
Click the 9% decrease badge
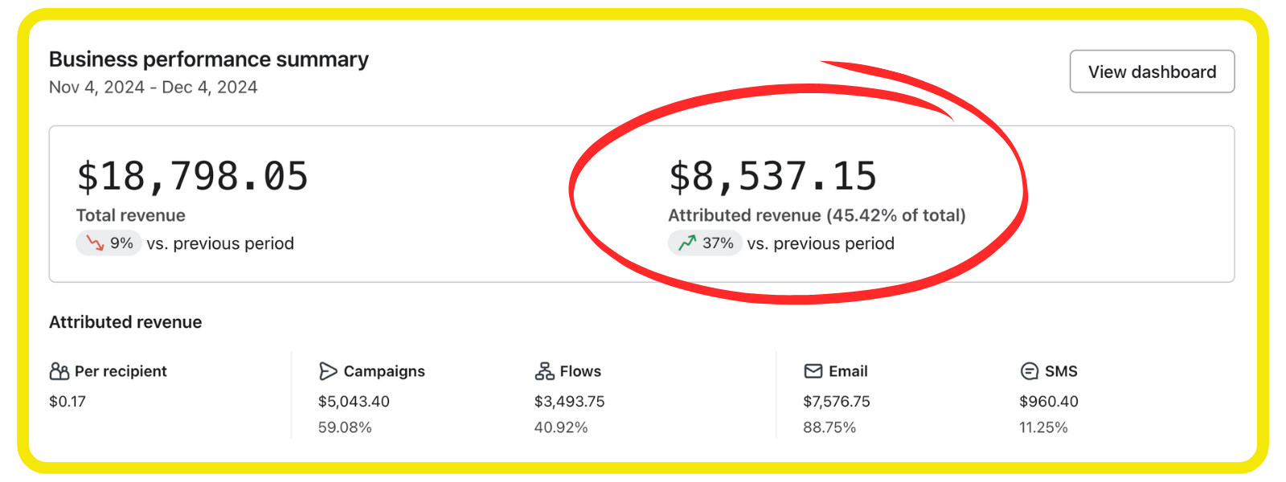click(x=109, y=243)
